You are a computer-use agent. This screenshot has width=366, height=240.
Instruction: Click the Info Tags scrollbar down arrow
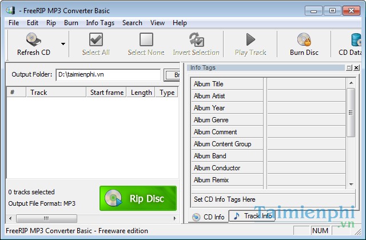click(351, 184)
